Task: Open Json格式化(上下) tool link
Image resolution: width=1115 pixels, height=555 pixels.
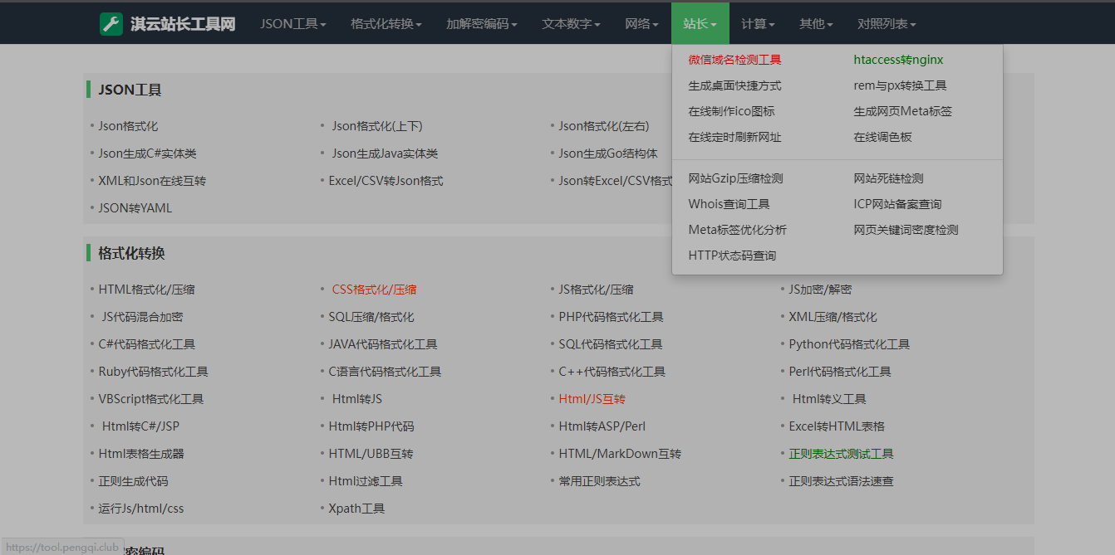Action: click(x=377, y=126)
